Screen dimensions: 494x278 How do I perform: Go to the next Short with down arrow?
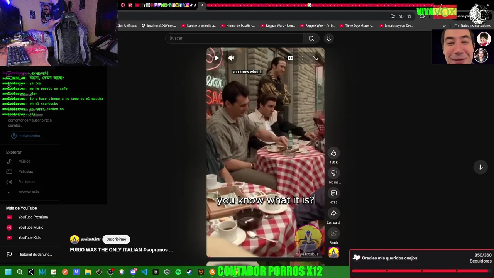pos(480,167)
